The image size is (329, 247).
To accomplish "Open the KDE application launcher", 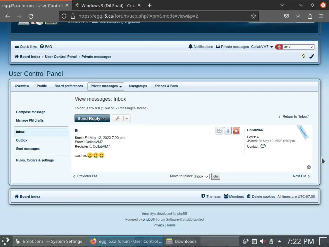I will pyautogui.click(x=6, y=241).
